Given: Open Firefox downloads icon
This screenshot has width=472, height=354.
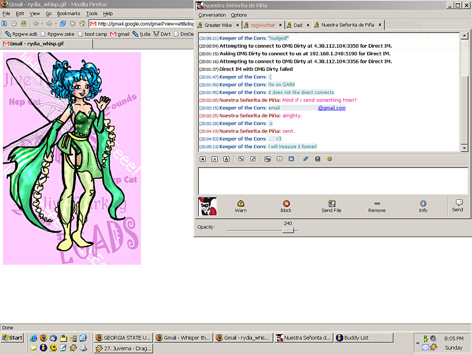Looking at the screenshot, I should click(x=24, y=24).
